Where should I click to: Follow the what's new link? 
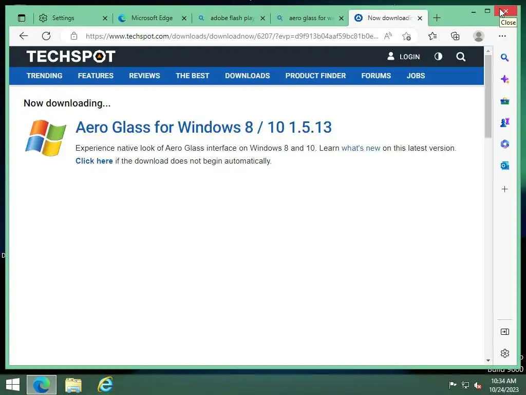tap(361, 148)
